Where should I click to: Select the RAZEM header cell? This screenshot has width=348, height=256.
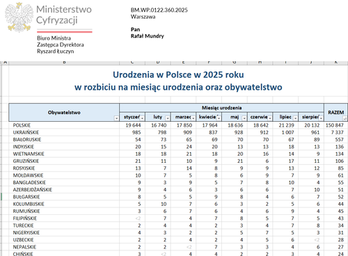[335, 113]
